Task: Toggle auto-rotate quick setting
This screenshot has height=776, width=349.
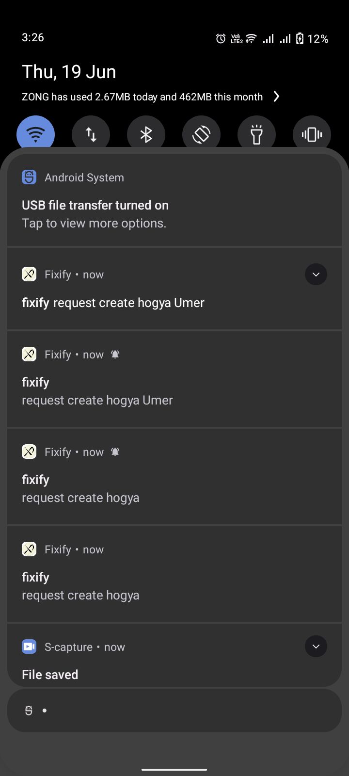Action: click(201, 134)
